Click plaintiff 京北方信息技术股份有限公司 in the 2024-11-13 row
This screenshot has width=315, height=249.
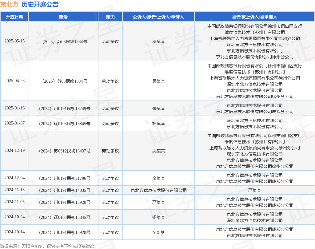(x=158, y=190)
